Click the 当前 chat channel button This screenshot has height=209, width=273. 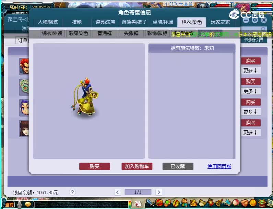pyautogui.click(x=9, y=205)
